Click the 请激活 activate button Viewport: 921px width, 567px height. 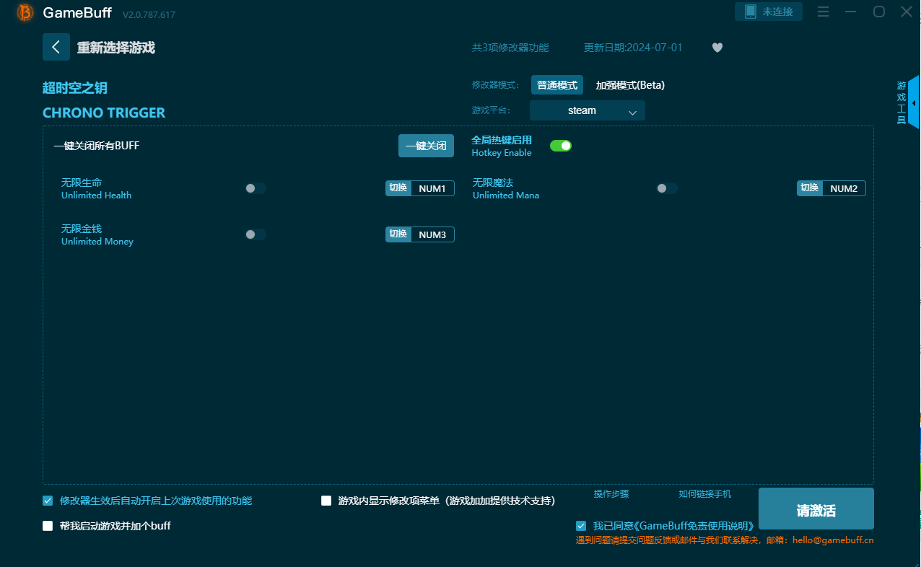click(x=816, y=509)
